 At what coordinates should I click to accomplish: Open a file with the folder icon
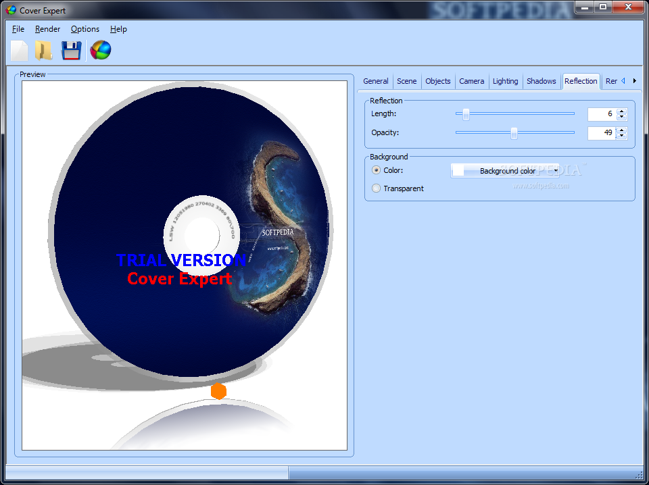pos(43,50)
